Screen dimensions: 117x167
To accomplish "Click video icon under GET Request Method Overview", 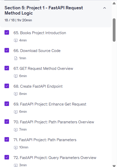I will coord(16,76).
